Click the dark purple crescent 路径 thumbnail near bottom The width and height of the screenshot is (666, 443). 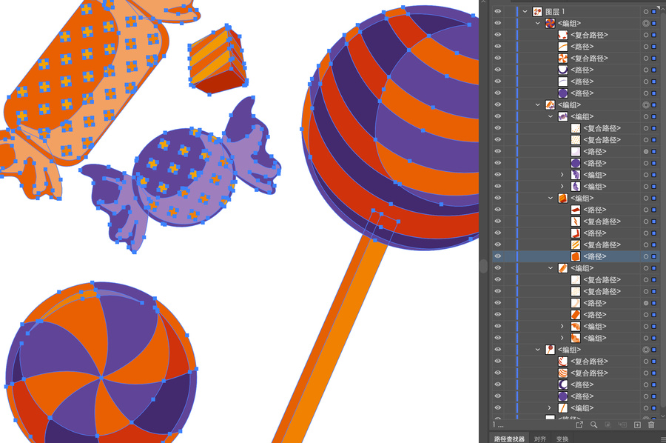tap(563, 384)
